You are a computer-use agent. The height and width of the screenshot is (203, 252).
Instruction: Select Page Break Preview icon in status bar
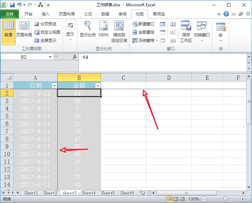182,199
